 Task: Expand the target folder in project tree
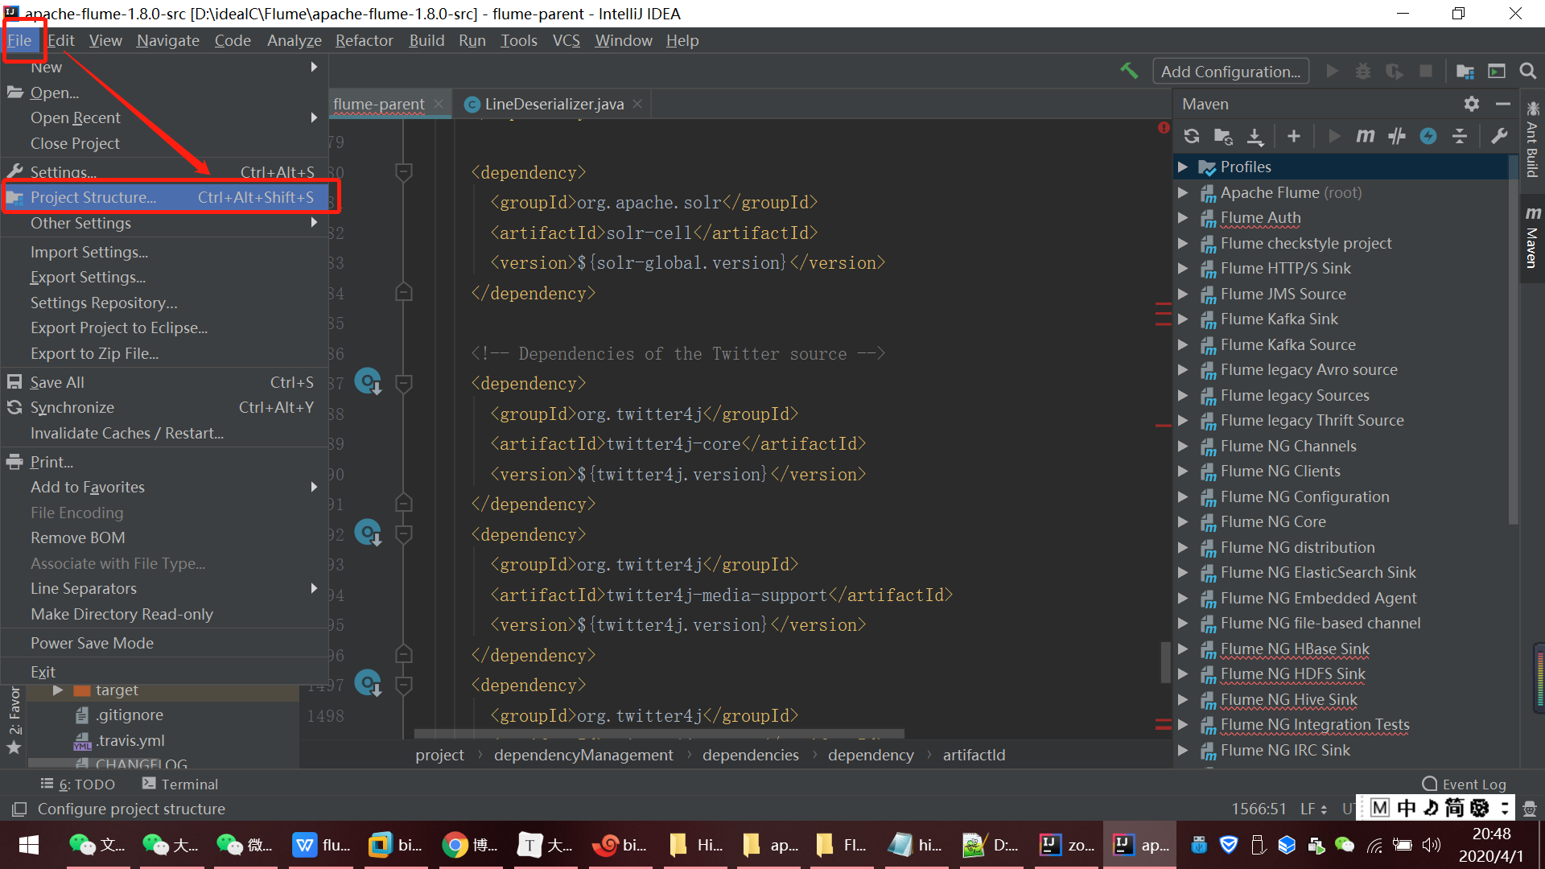tap(58, 690)
